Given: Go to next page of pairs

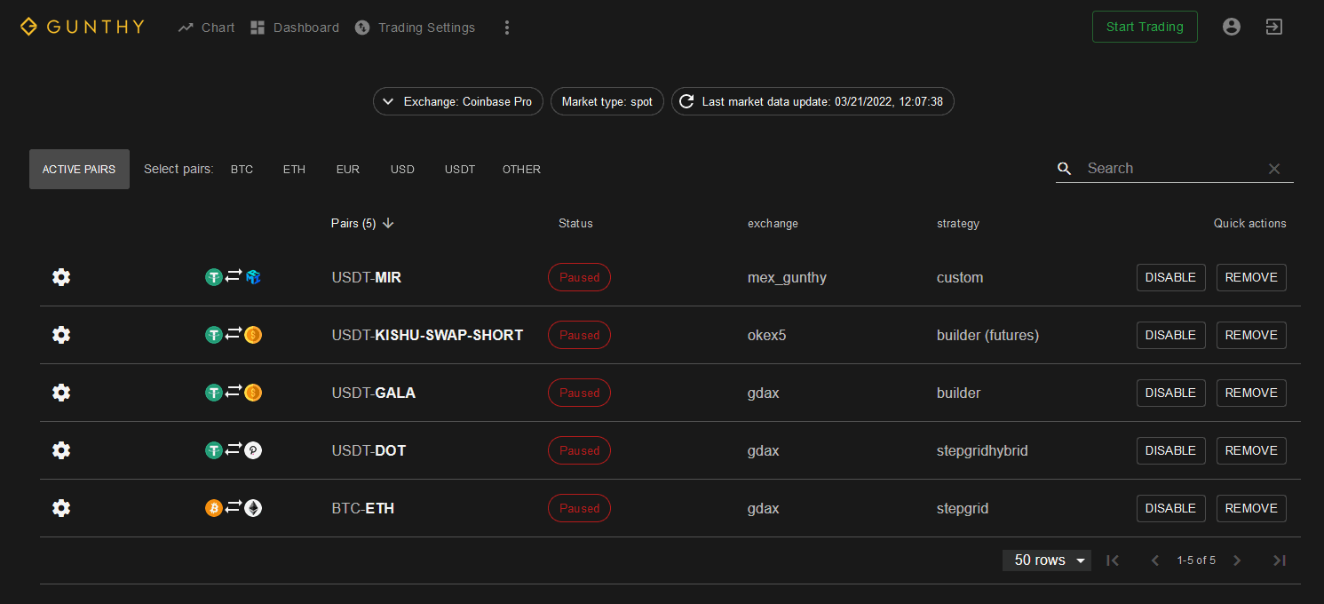Looking at the screenshot, I should [1237, 560].
